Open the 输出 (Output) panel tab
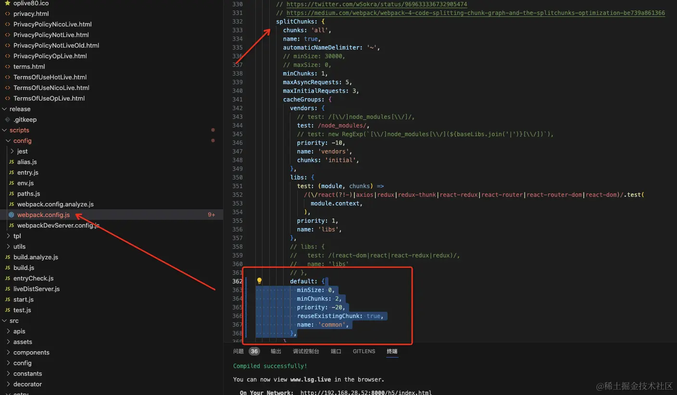The image size is (677, 395). (x=276, y=351)
